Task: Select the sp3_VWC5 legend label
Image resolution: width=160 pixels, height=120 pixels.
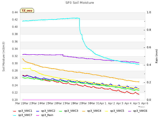Action: [117, 111]
